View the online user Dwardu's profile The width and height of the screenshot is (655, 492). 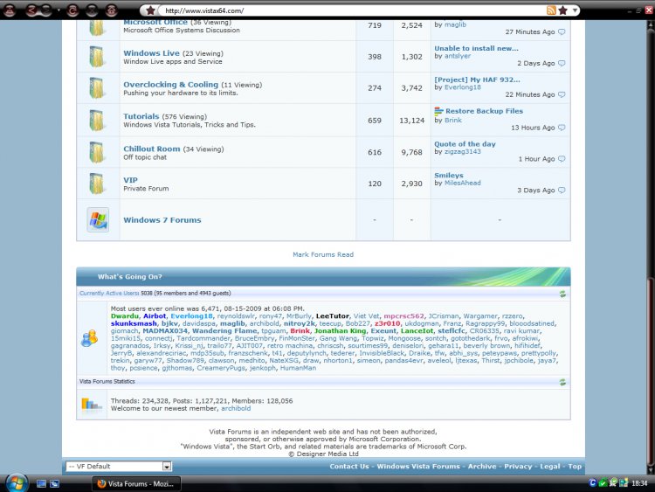point(125,316)
